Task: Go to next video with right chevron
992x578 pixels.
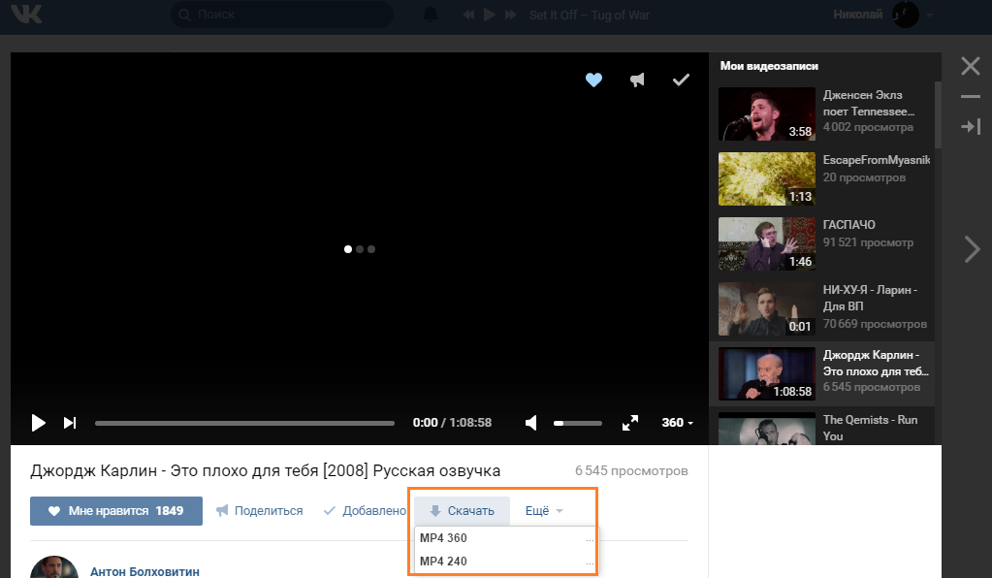Action: pyautogui.click(x=972, y=248)
